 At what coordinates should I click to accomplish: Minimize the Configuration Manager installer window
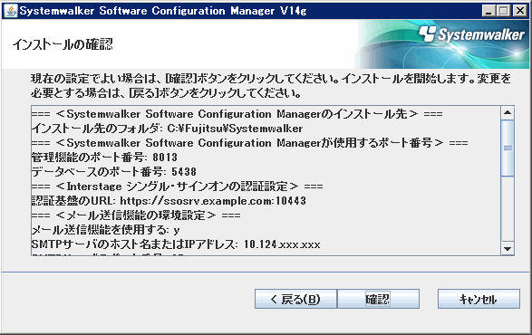(488, 11)
